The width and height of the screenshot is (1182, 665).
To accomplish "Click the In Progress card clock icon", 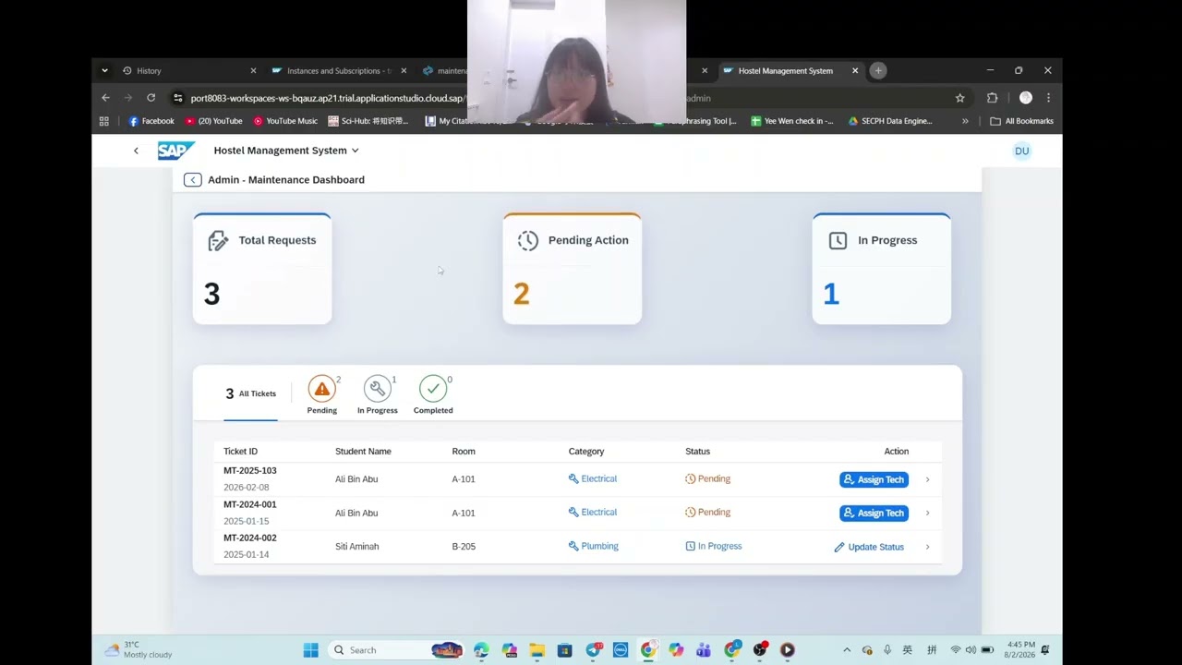I will point(838,240).
